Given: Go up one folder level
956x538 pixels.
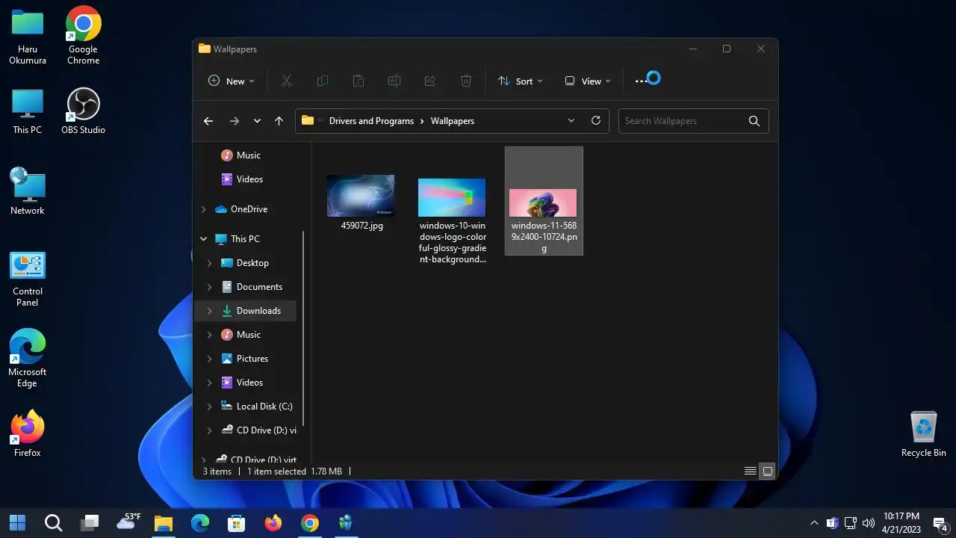Looking at the screenshot, I should (279, 120).
